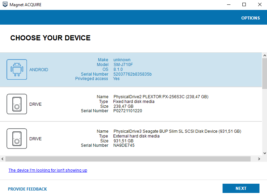Click the vertical scrollbar thumb

coord(265,74)
